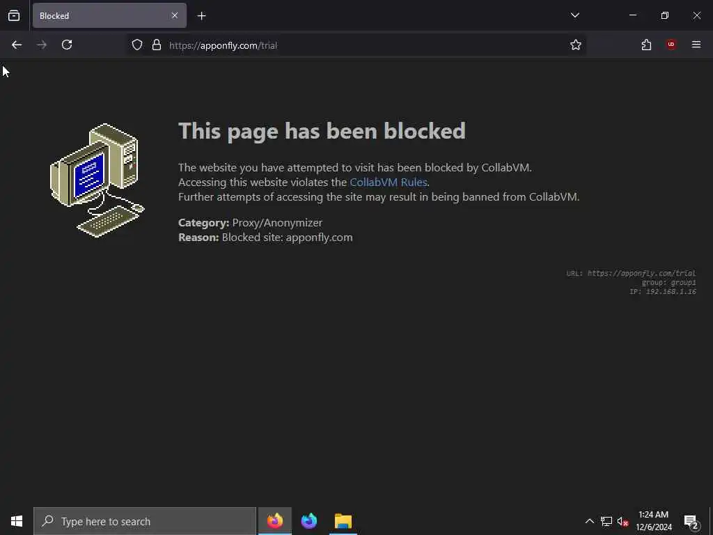Select the 'IP: 192.168.1.16' text

(663, 292)
